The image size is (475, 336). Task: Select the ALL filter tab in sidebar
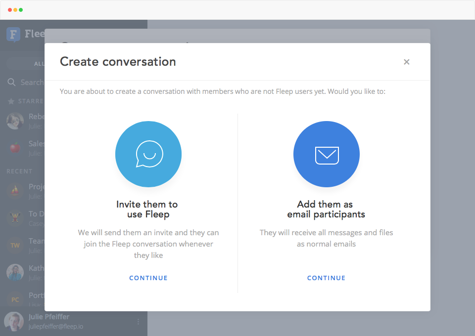tap(40, 64)
